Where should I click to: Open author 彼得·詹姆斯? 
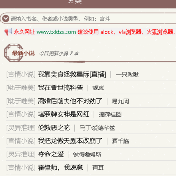pos(87,154)
